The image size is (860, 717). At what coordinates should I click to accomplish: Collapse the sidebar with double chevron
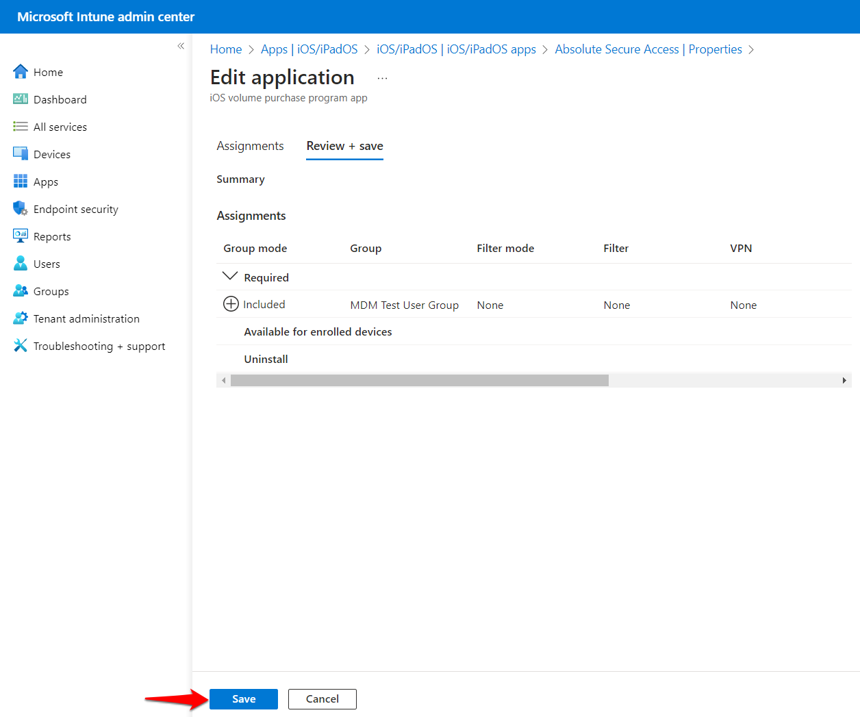[181, 46]
